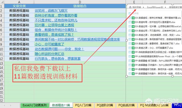
Task: Select column E header
Action: pos(134,2)
